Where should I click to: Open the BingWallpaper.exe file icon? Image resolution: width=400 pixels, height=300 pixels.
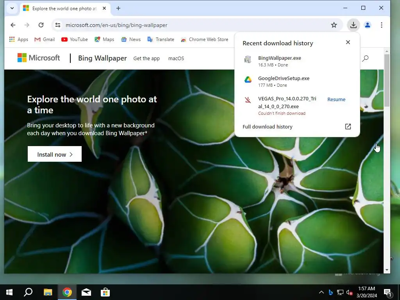pyautogui.click(x=248, y=59)
